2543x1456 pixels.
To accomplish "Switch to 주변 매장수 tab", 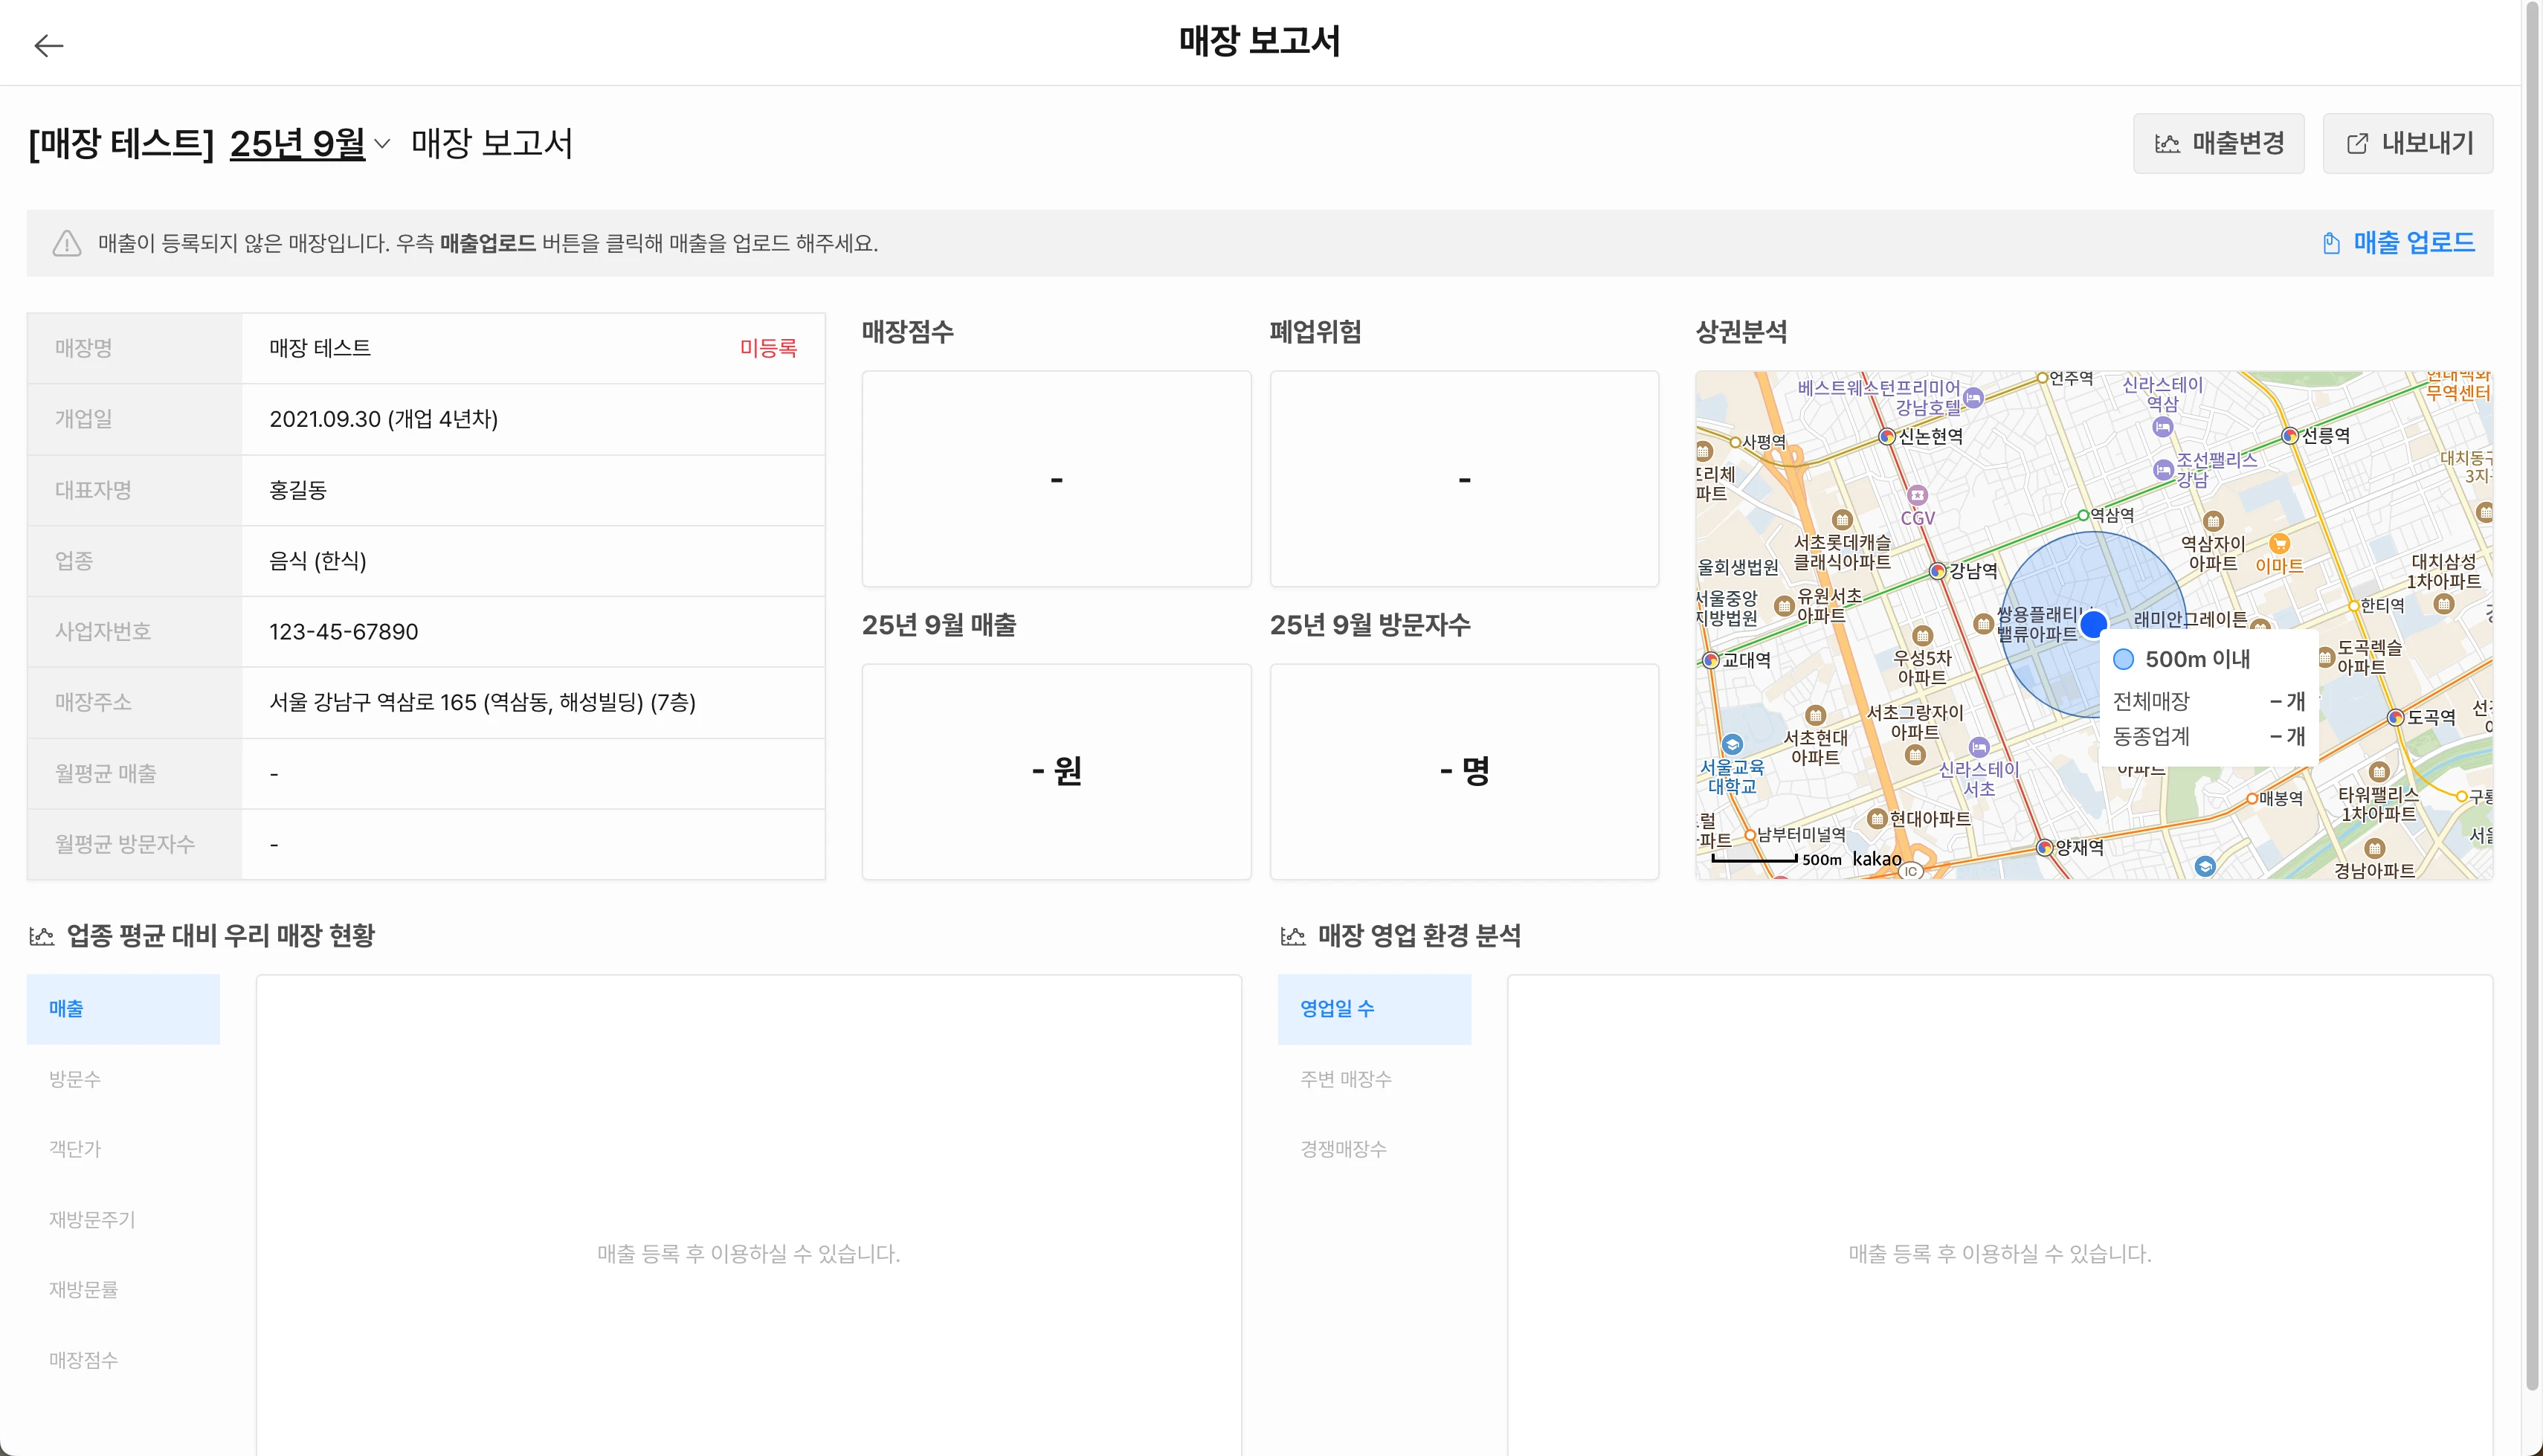I will point(1345,1079).
